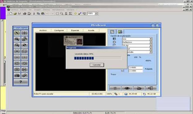This screenshot has width=193, height=114.
Task: Click the magnifier icon in Photo Editor toolbar
Action: pos(62,14)
